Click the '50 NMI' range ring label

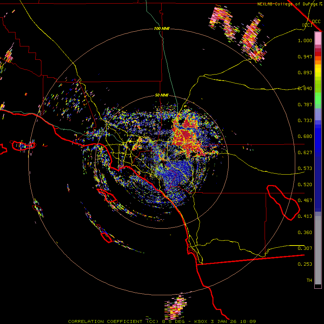(162, 95)
